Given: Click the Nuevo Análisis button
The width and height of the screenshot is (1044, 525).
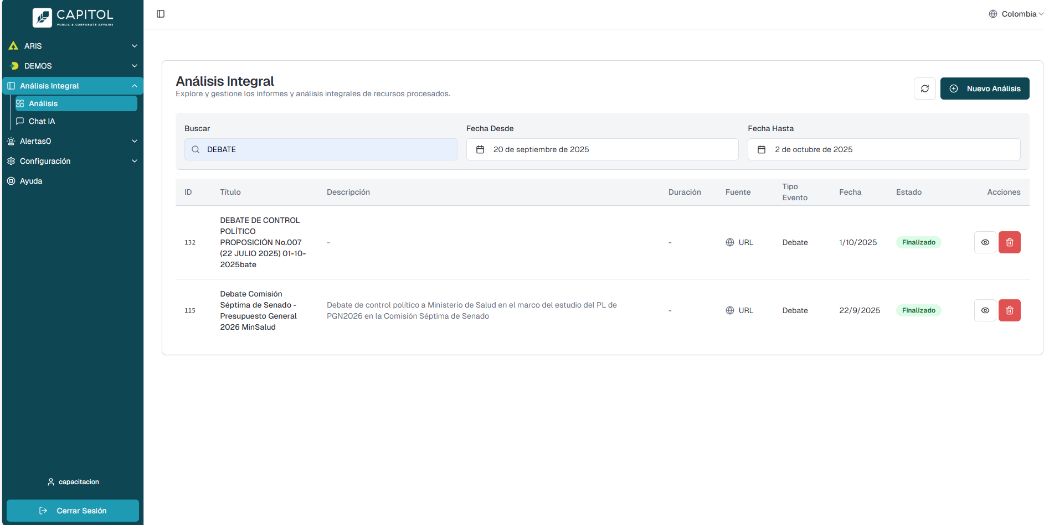Looking at the screenshot, I should 985,89.
